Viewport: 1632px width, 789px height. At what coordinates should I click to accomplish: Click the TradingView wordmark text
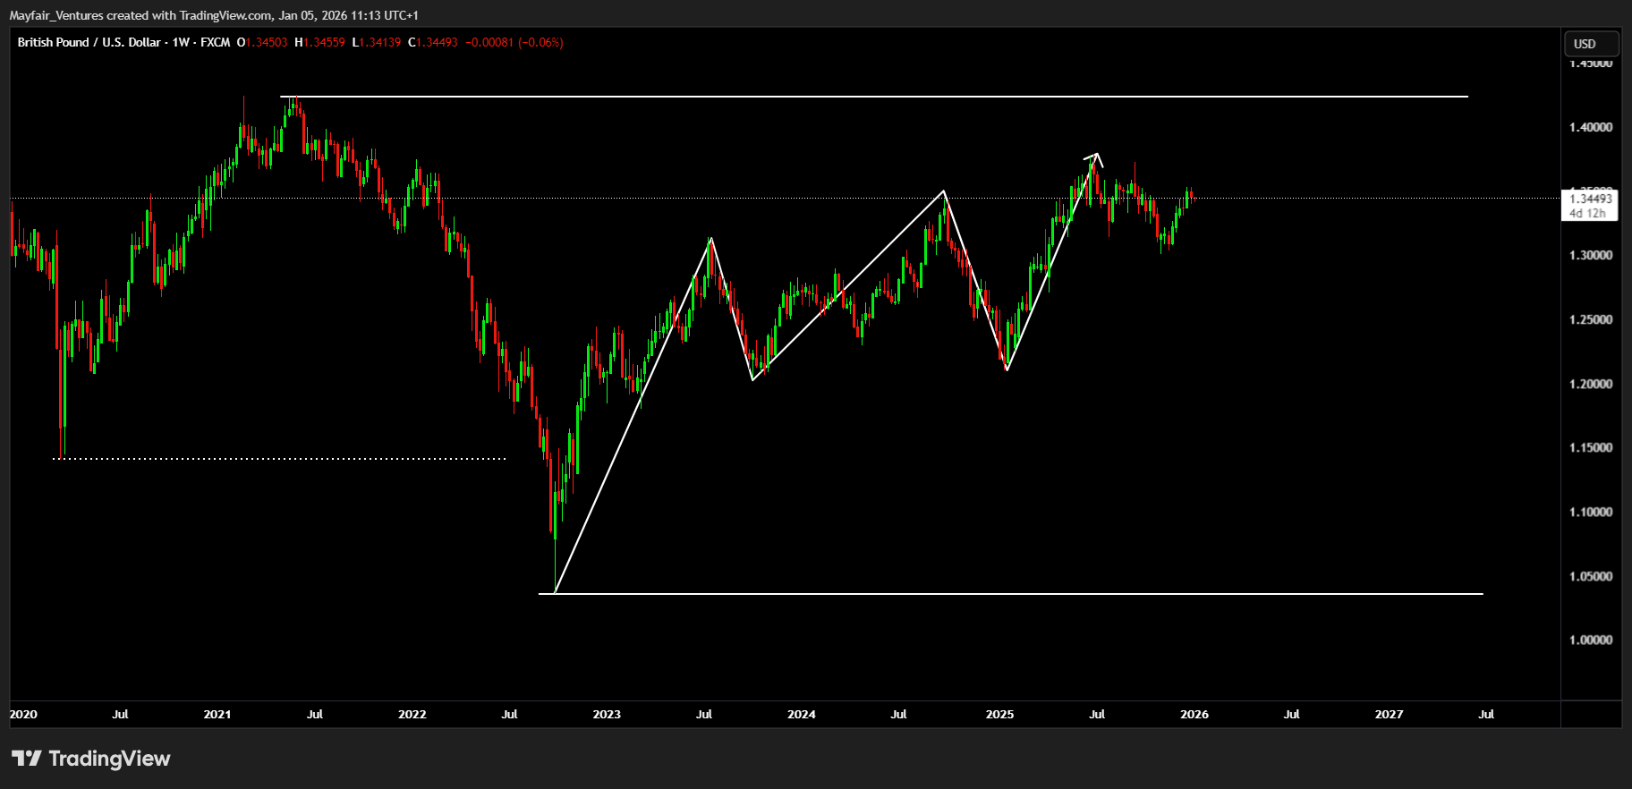click(x=109, y=759)
